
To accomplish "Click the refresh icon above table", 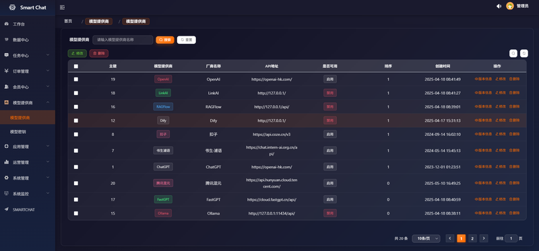I will point(524,53).
